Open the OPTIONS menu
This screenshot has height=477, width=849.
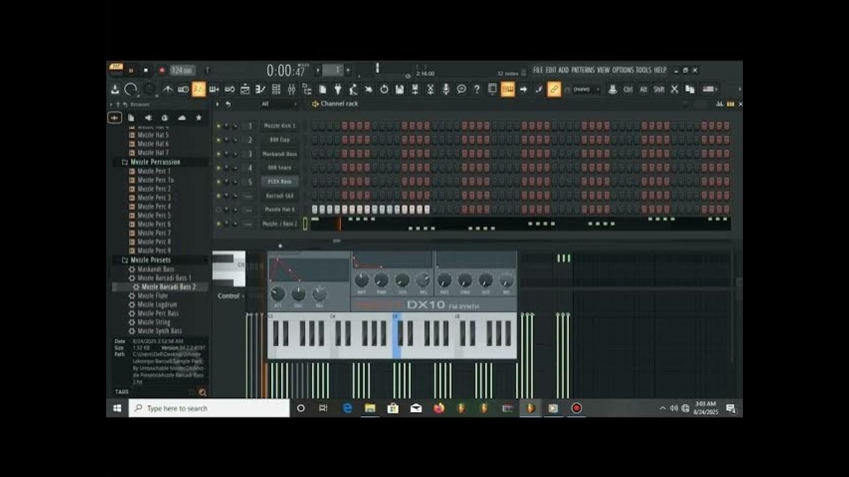coord(623,70)
